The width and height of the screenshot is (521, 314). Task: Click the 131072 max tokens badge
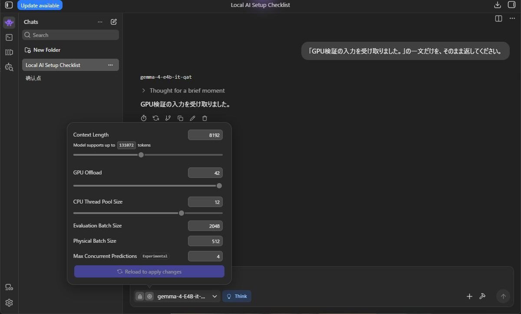126,145
